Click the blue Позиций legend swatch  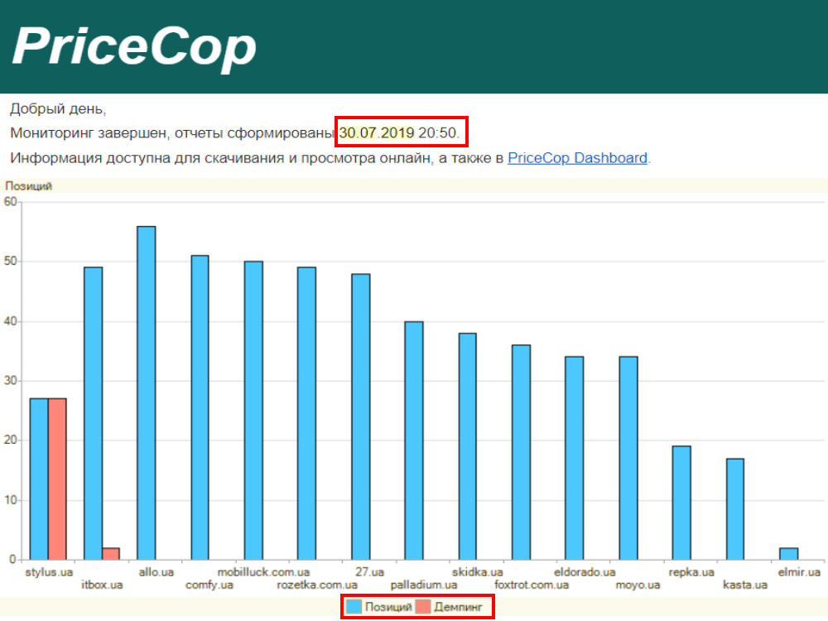tap(354, 607)
